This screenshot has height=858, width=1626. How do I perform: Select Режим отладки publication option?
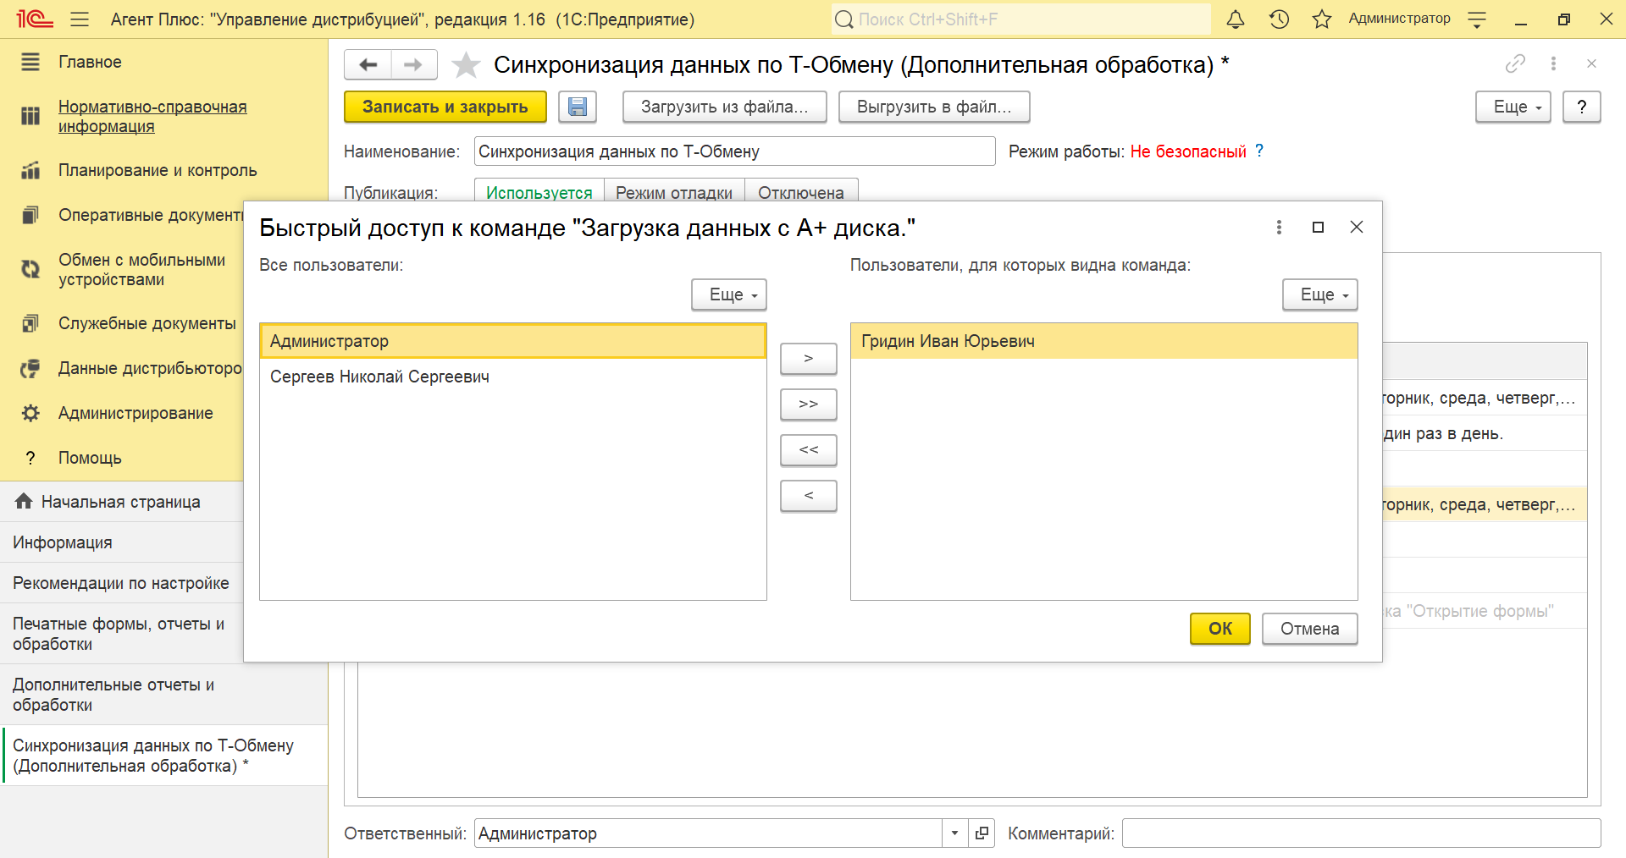coord(674,191)
